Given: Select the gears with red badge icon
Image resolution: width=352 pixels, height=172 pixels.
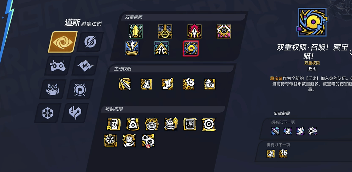Looking at the screenshot, I should click(148, 141).
